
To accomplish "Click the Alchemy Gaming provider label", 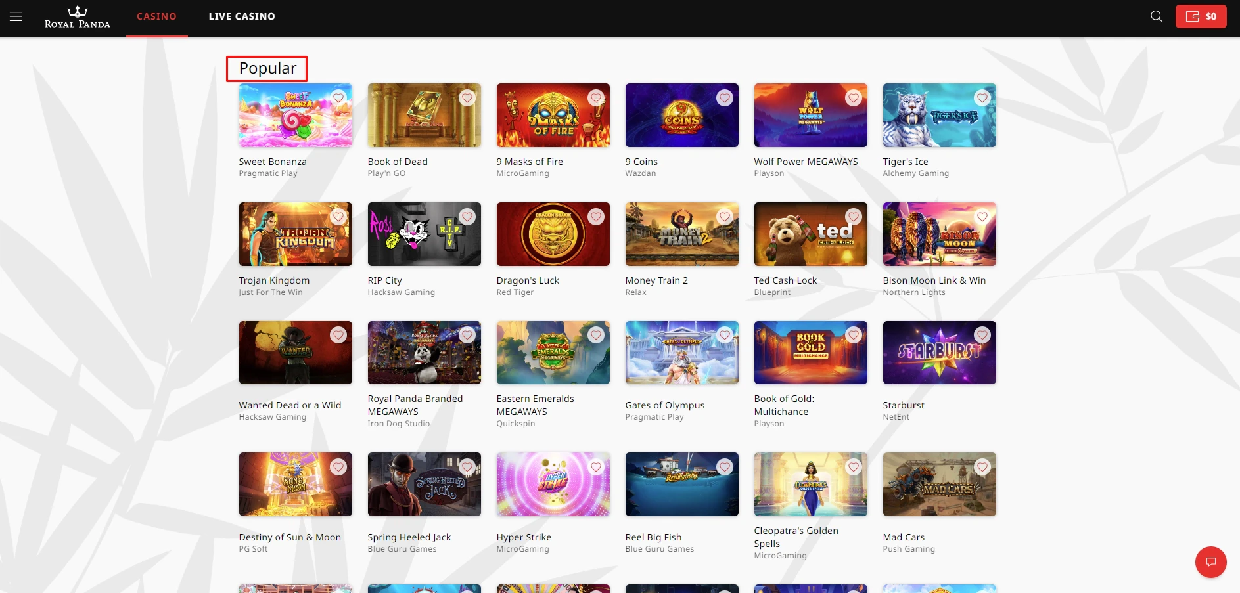I will tap(915, 173).
